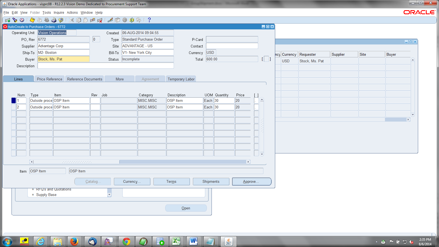Click the Save diskette toolbar icon
The width and height of the screenshot is (439, 247).
[x=32, y=20]
